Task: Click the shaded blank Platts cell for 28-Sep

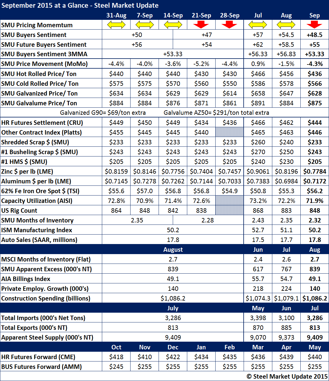Action: (x=229, y=132)
